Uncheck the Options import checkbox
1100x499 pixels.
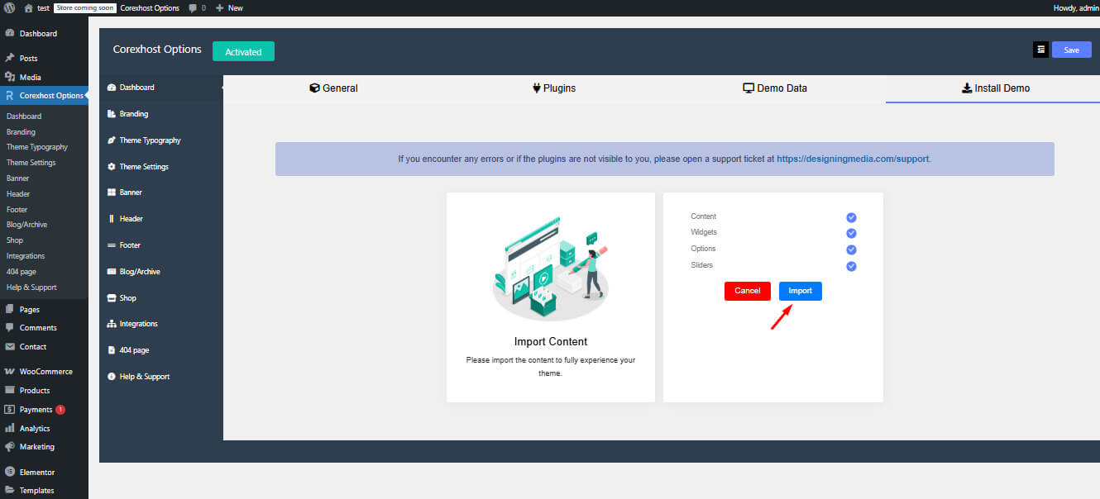tap(851, 249)
